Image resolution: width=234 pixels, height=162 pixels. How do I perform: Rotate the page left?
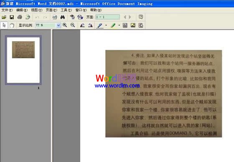[x=82, y=25]
